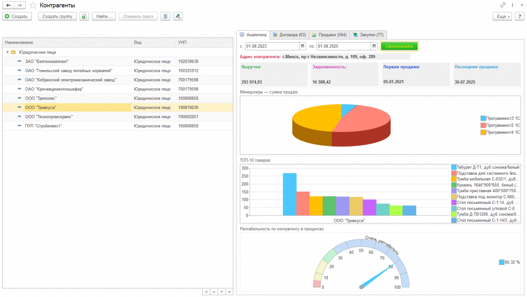The height and width of the screenshot is (297, 527).
Task: Click the Найти... search button
Action: [104, 16]
